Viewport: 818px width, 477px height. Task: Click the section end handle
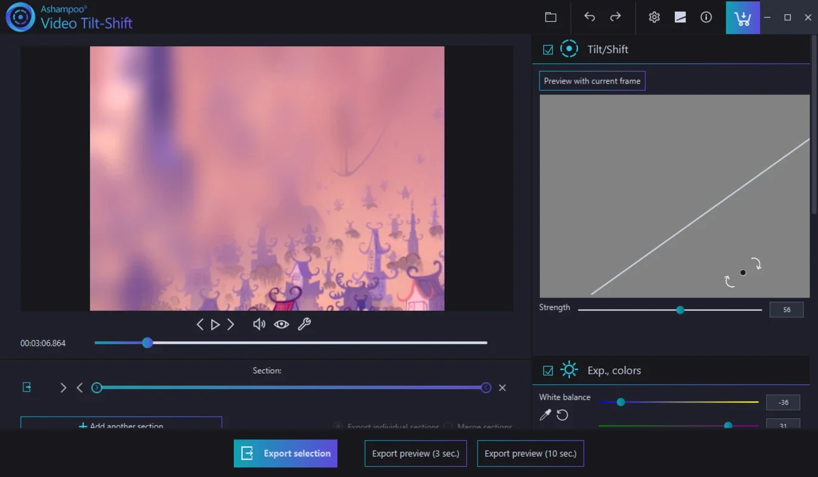pos(486,388)
